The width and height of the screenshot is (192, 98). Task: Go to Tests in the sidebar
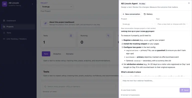tap(18, 33)
